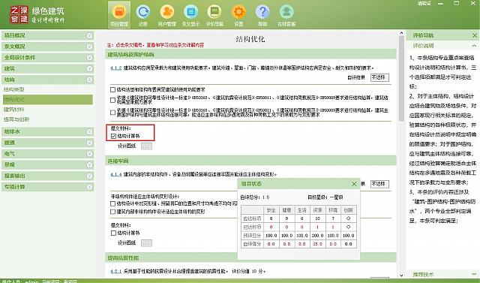480x283 pixels.
Task: Check 结构计算书 under clause 4.1.4
Action: point(113,233)
